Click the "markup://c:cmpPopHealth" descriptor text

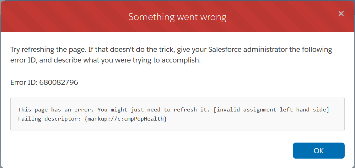click(126, 119)
